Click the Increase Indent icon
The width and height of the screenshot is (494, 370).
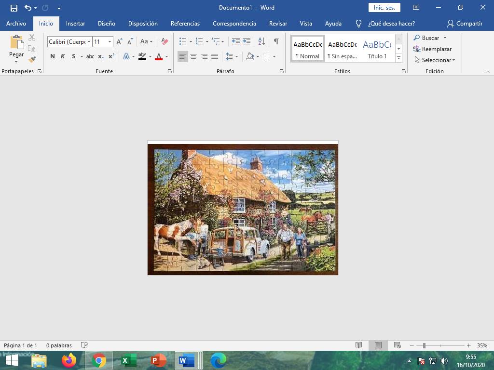click(x=247, y=41)
